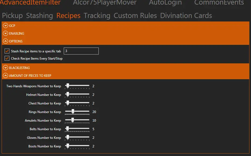This screenshot has height=156, width=251.
Task: Open the Custom Rules tab
Action: tap(135, 16)
